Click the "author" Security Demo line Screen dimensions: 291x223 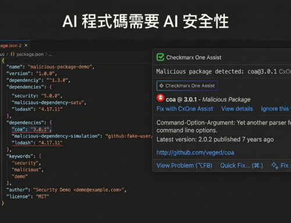point(66,190)
